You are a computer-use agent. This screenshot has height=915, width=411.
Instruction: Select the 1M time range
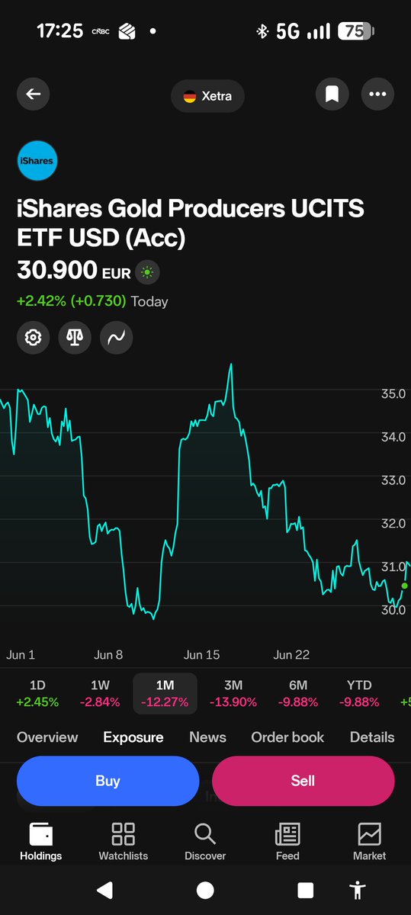(x=165, y=694)
